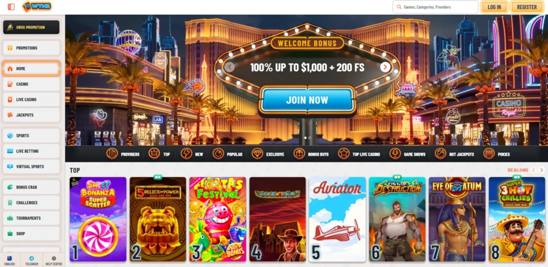Collapse the sidebar with the top-left panel icon
Screen dimensions: 548x267
click(11, 7)
